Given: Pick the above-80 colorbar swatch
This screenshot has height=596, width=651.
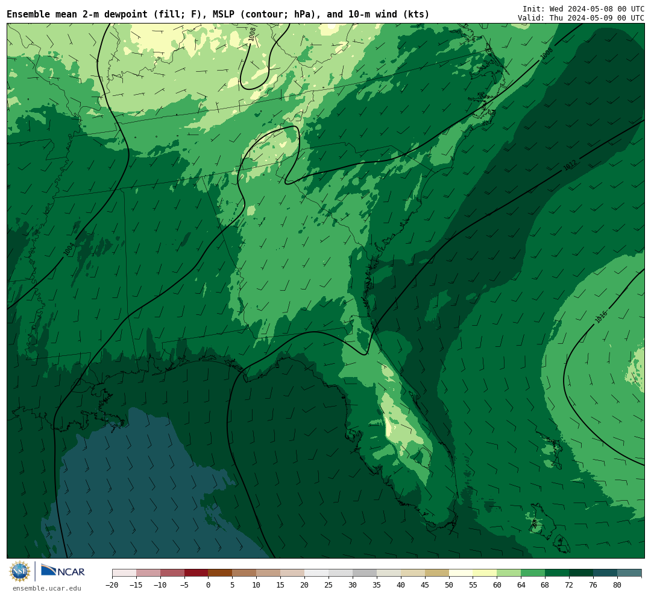Looking at the screenshot, I should coord(629,572).
